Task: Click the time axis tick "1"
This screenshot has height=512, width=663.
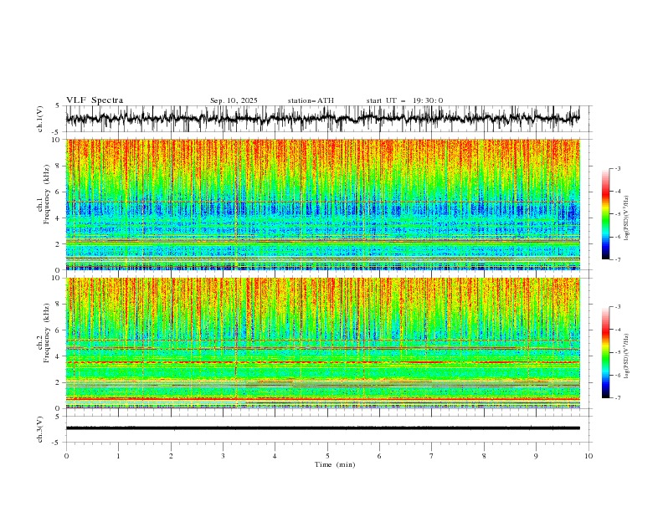Action: [118, 456]
